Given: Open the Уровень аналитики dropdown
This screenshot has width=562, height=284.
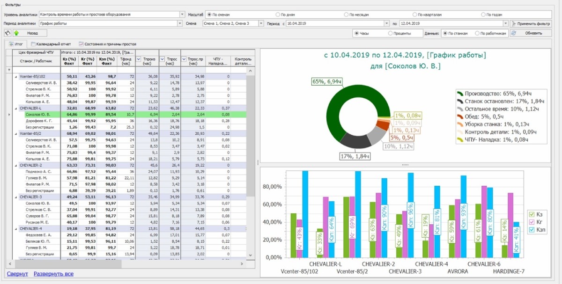Looking at the screenshot, I should pos(182,15).
